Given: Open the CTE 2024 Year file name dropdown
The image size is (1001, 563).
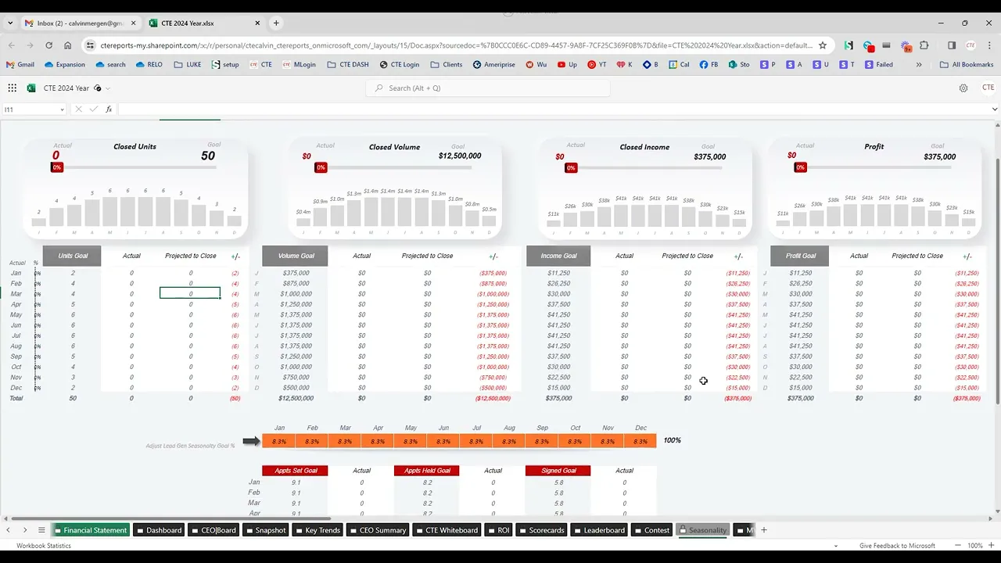Looking at the screenshot, I should tap(108, 88).
